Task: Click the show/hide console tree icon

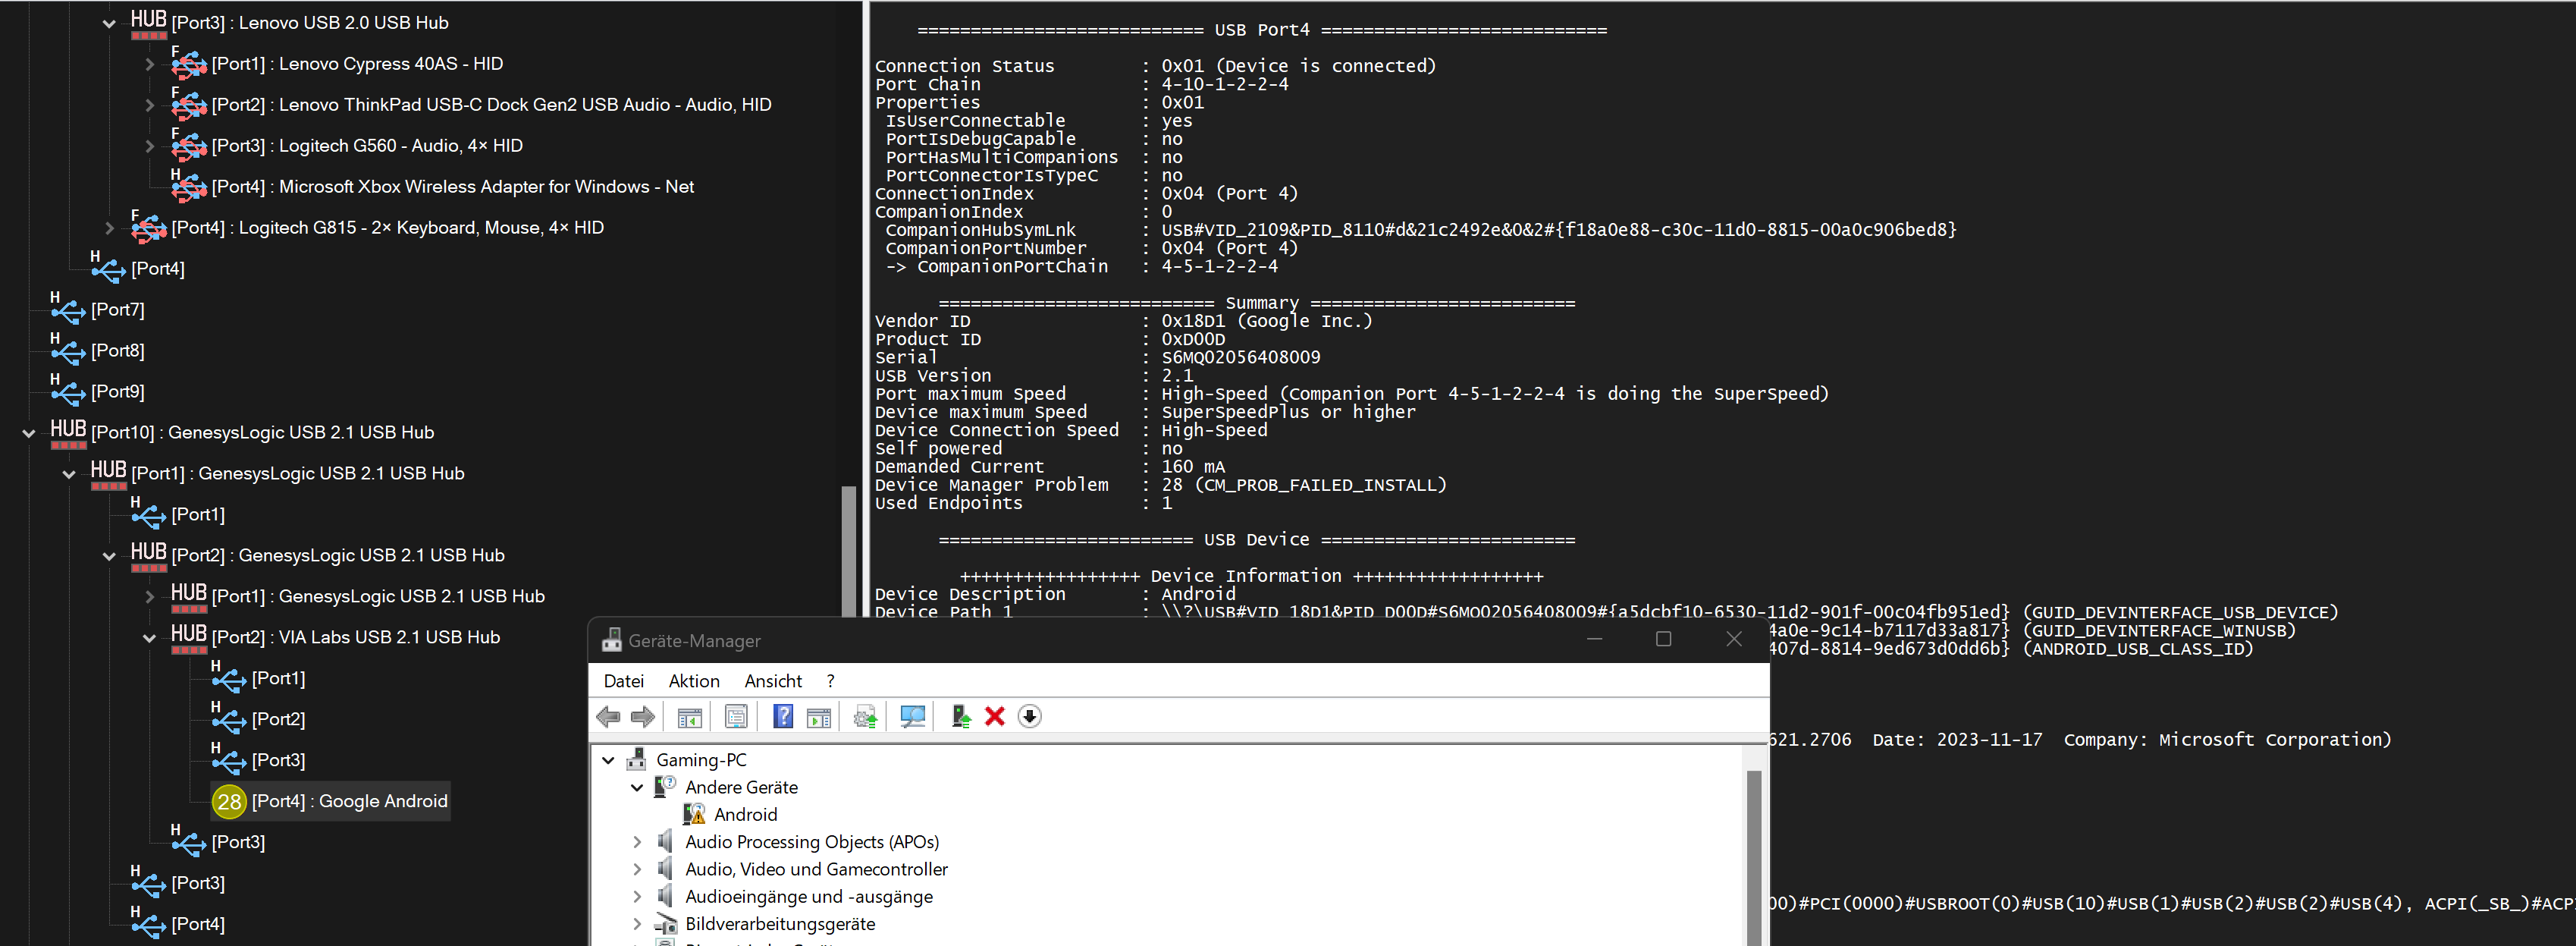Action: point(689,716)
